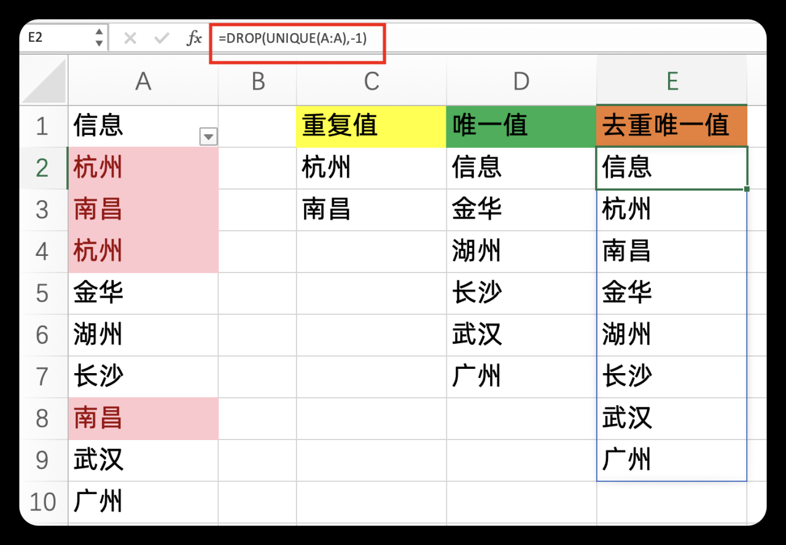The image size is (786, 545).
Task: Select cell E7 with 长沙
Action: pyautogui.click(x=672, y=377)
